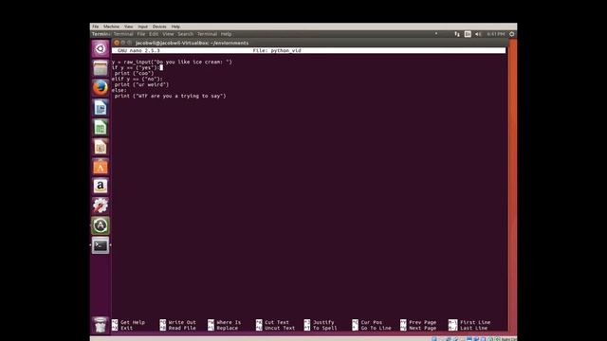This screenshot has width=607, height=341.
Task: Open Ubuntu Software Center icon
Action: (101, 167)
